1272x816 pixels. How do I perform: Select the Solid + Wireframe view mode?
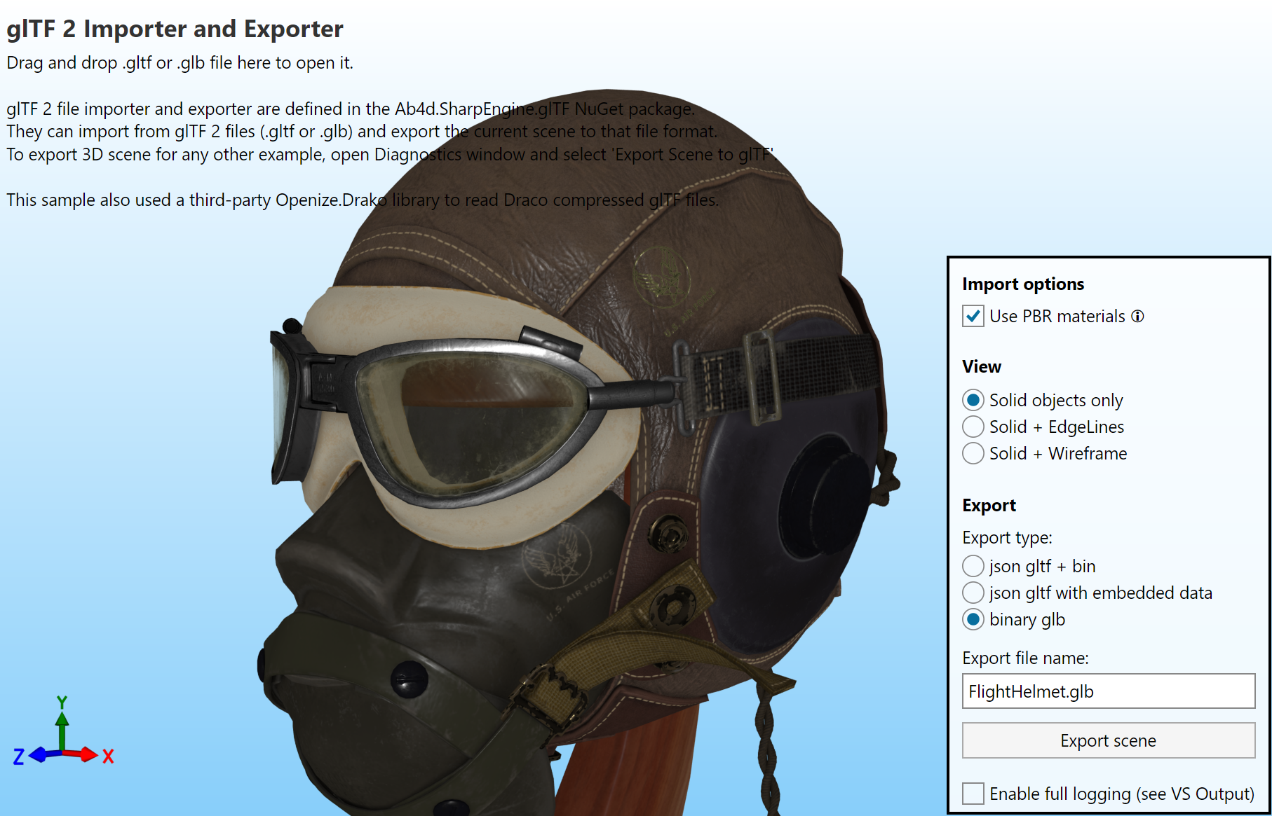point(973,453)
